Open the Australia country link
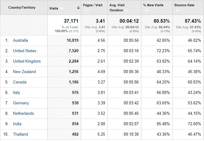Image resolution: width=204 pixels, height=141 pixels. point(21,40)
